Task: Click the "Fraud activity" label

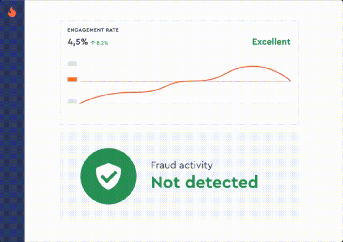Action: point(182,165)
